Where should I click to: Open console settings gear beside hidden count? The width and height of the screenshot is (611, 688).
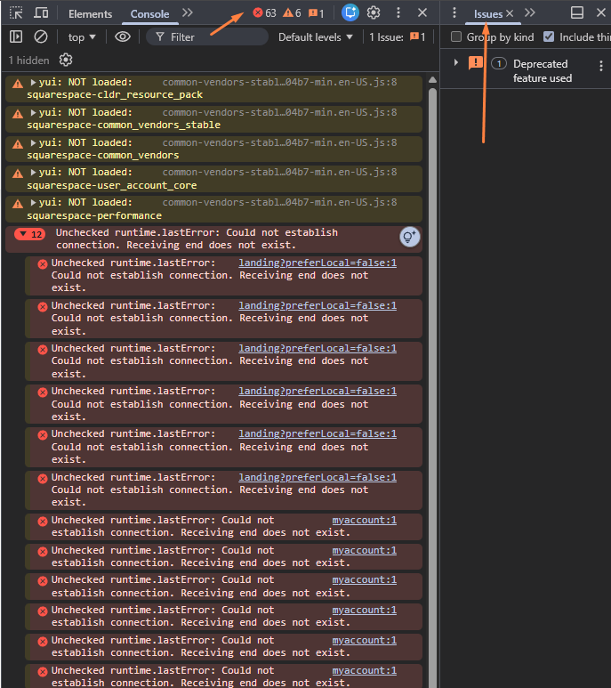tap(66, 60)
